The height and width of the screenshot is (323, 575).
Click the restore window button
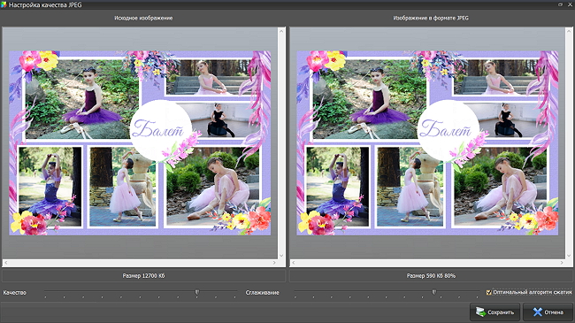pos(560,4)
